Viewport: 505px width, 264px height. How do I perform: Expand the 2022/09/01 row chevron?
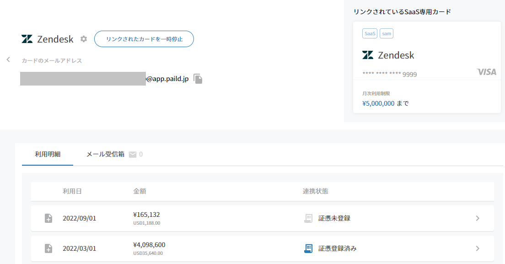(478, 218)
